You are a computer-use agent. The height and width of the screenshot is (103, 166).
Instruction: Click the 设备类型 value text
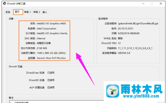coord(44,43)
